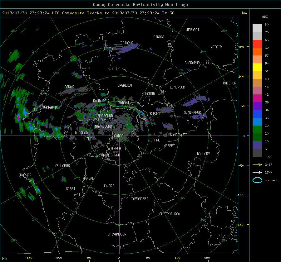Click the yellow UTC Composite Tracks timestamp line

[88, 13]
